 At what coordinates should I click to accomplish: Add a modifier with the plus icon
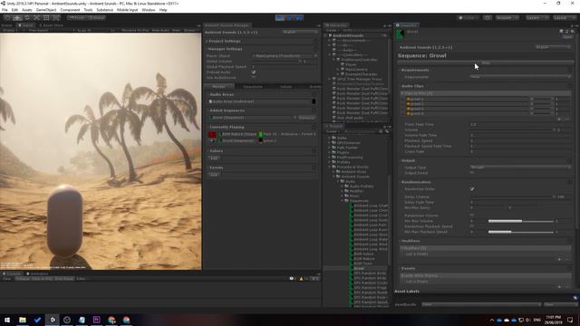point(559,259)
